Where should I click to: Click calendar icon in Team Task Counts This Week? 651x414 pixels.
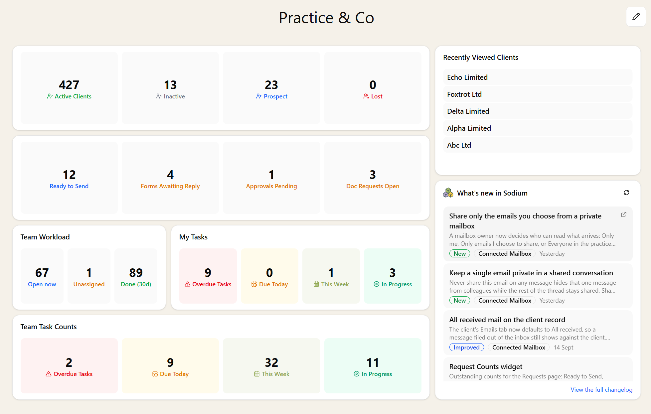click(x=257, y=374)
